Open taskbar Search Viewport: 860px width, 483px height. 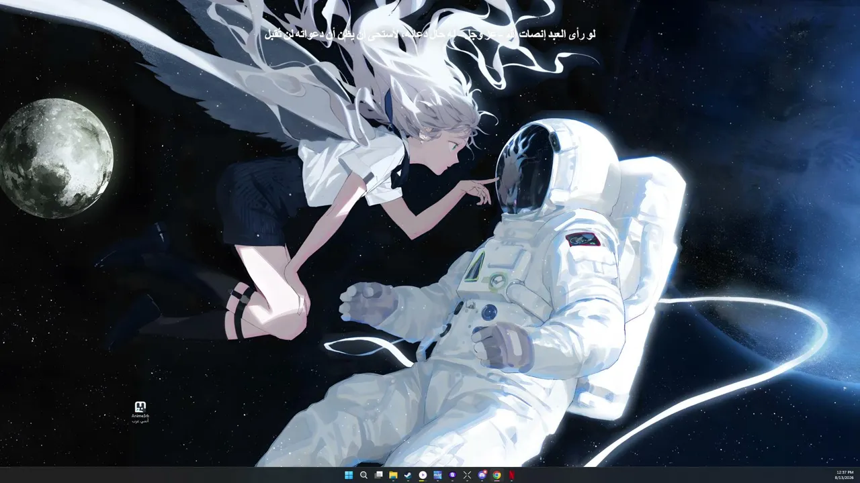(363, 475)
